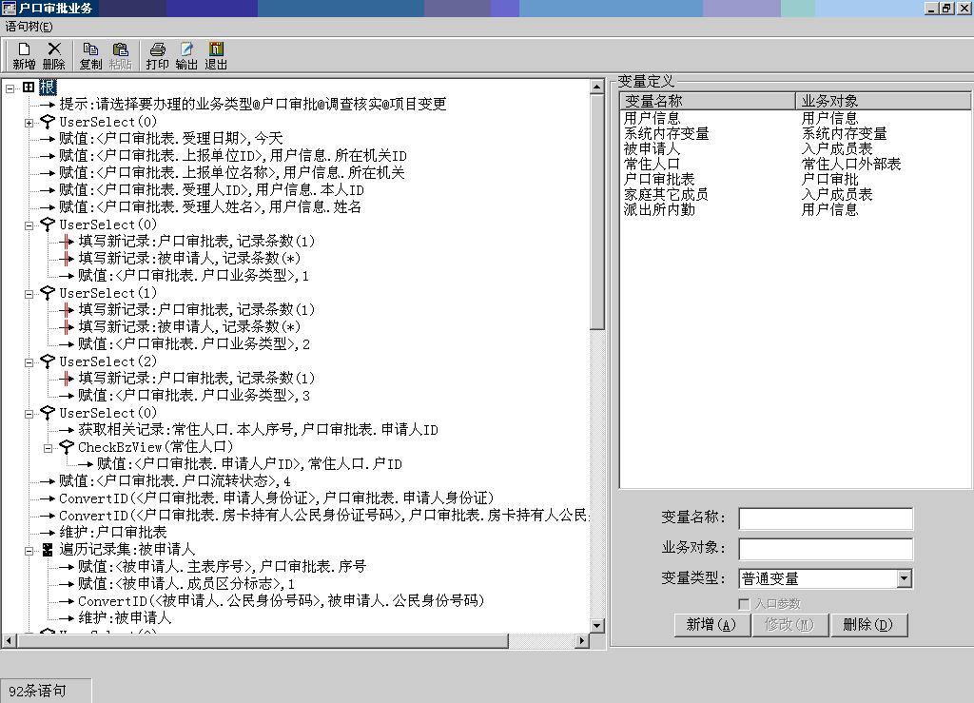Screen dimensions: 974x703
Task: Collapse UserSelect(0) above 获取相关记录
Action: pyautogui.click(x=29, y=414)
